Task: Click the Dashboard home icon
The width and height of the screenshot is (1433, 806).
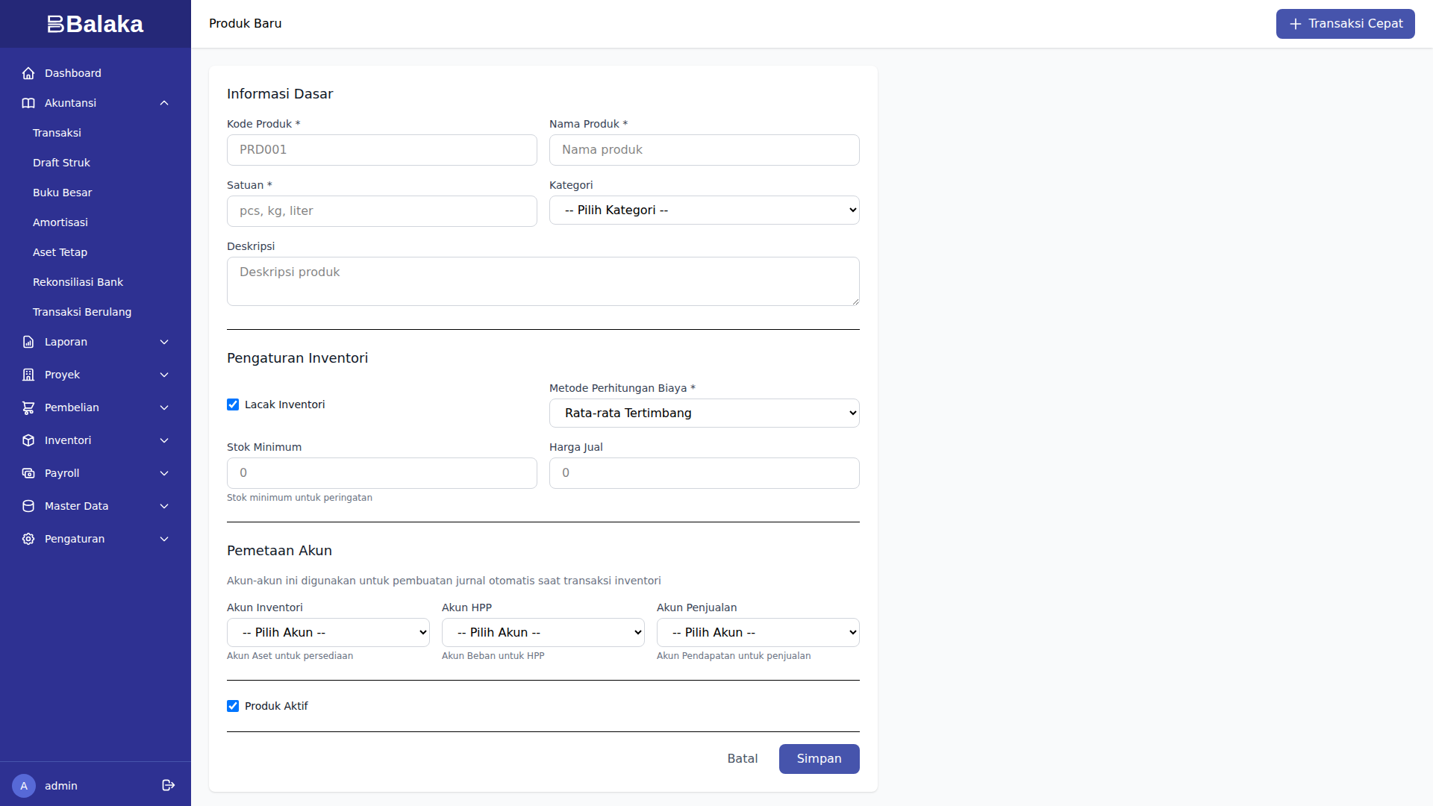Action: click(28, 73)
